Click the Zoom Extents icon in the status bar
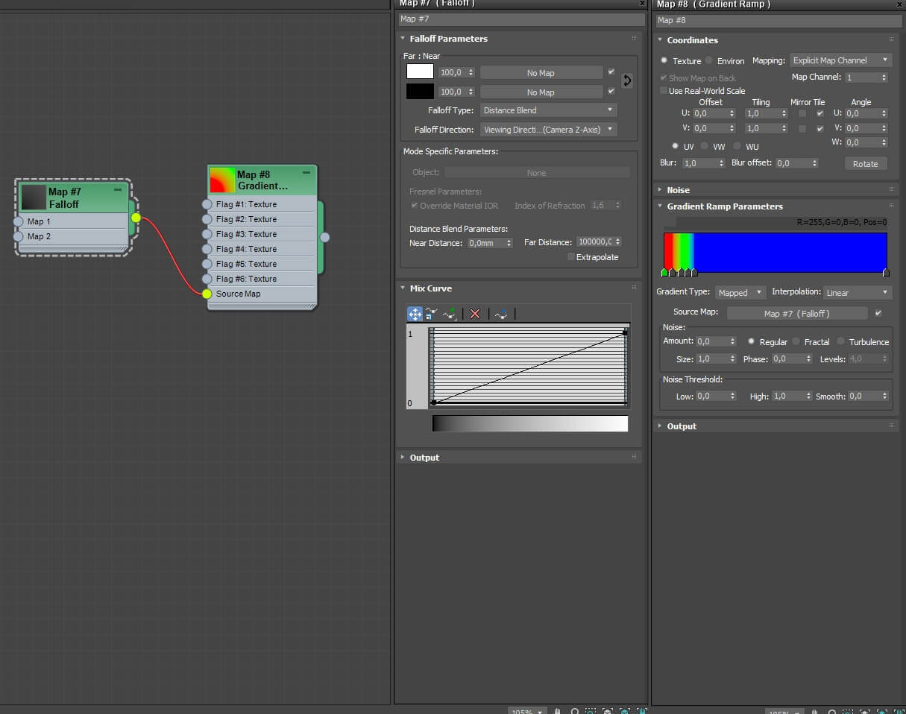906x714 pixels. 591,710
